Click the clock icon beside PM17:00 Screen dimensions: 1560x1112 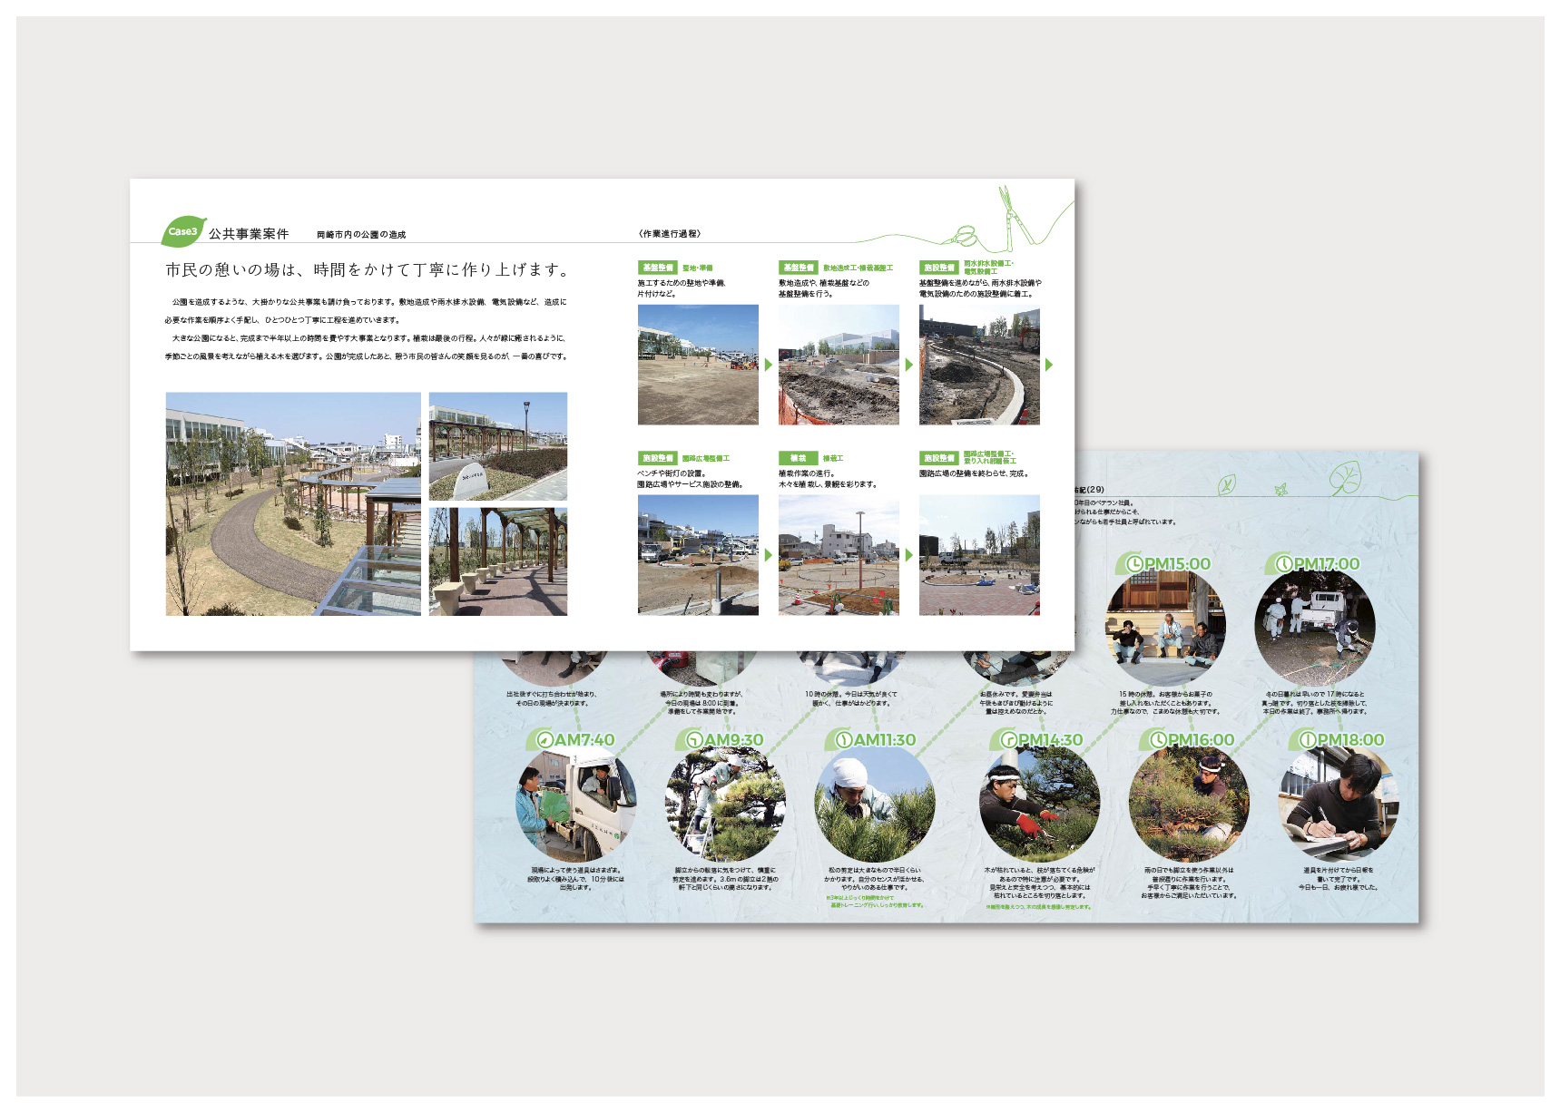pos(1284,564)
